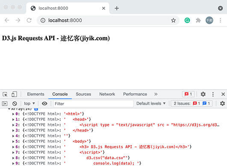Toggle the device toolbar icon
This screenshot has height=166, width=227.
pyautogui.click(x=14, y=94)
